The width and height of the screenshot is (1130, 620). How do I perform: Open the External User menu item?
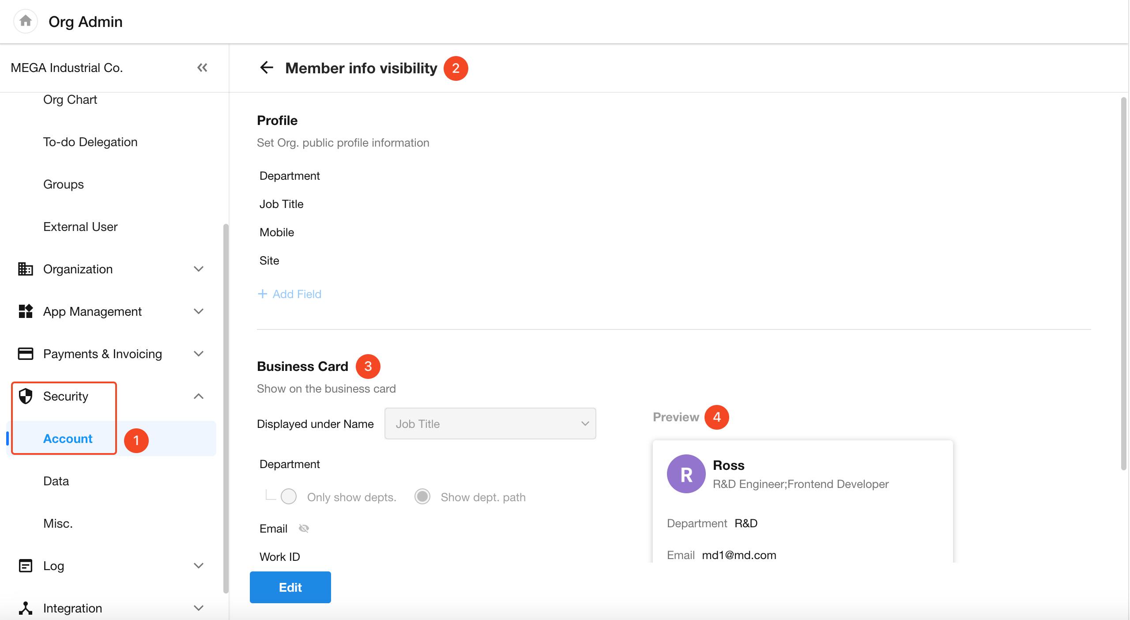pos(80,227)
